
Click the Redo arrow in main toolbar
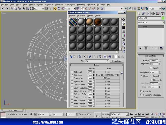click(7, 9)
